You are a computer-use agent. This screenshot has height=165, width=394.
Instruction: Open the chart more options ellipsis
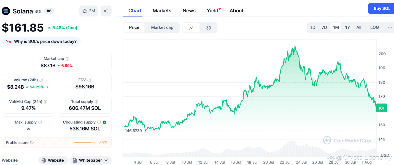click(x=390, y=27)
